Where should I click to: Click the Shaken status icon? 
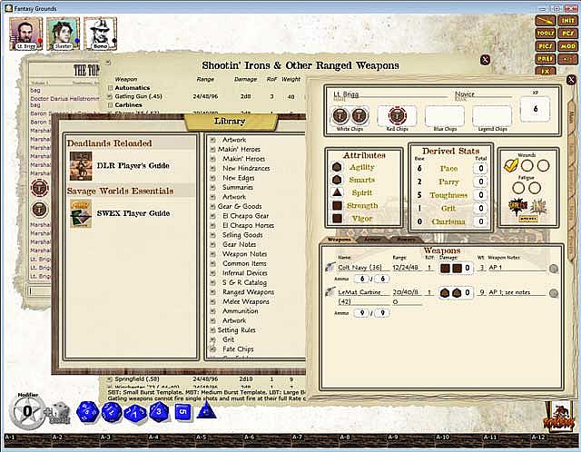517,207
